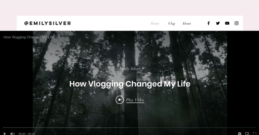
Task: Start playback using bottom play button
Action: (x=5, y=134)
